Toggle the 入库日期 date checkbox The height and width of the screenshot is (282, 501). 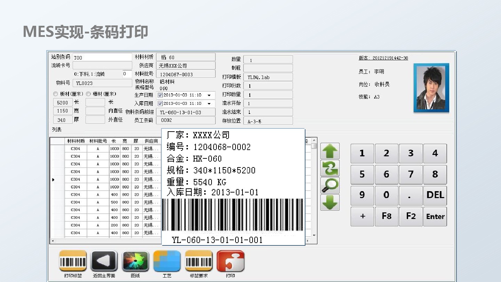160,103
